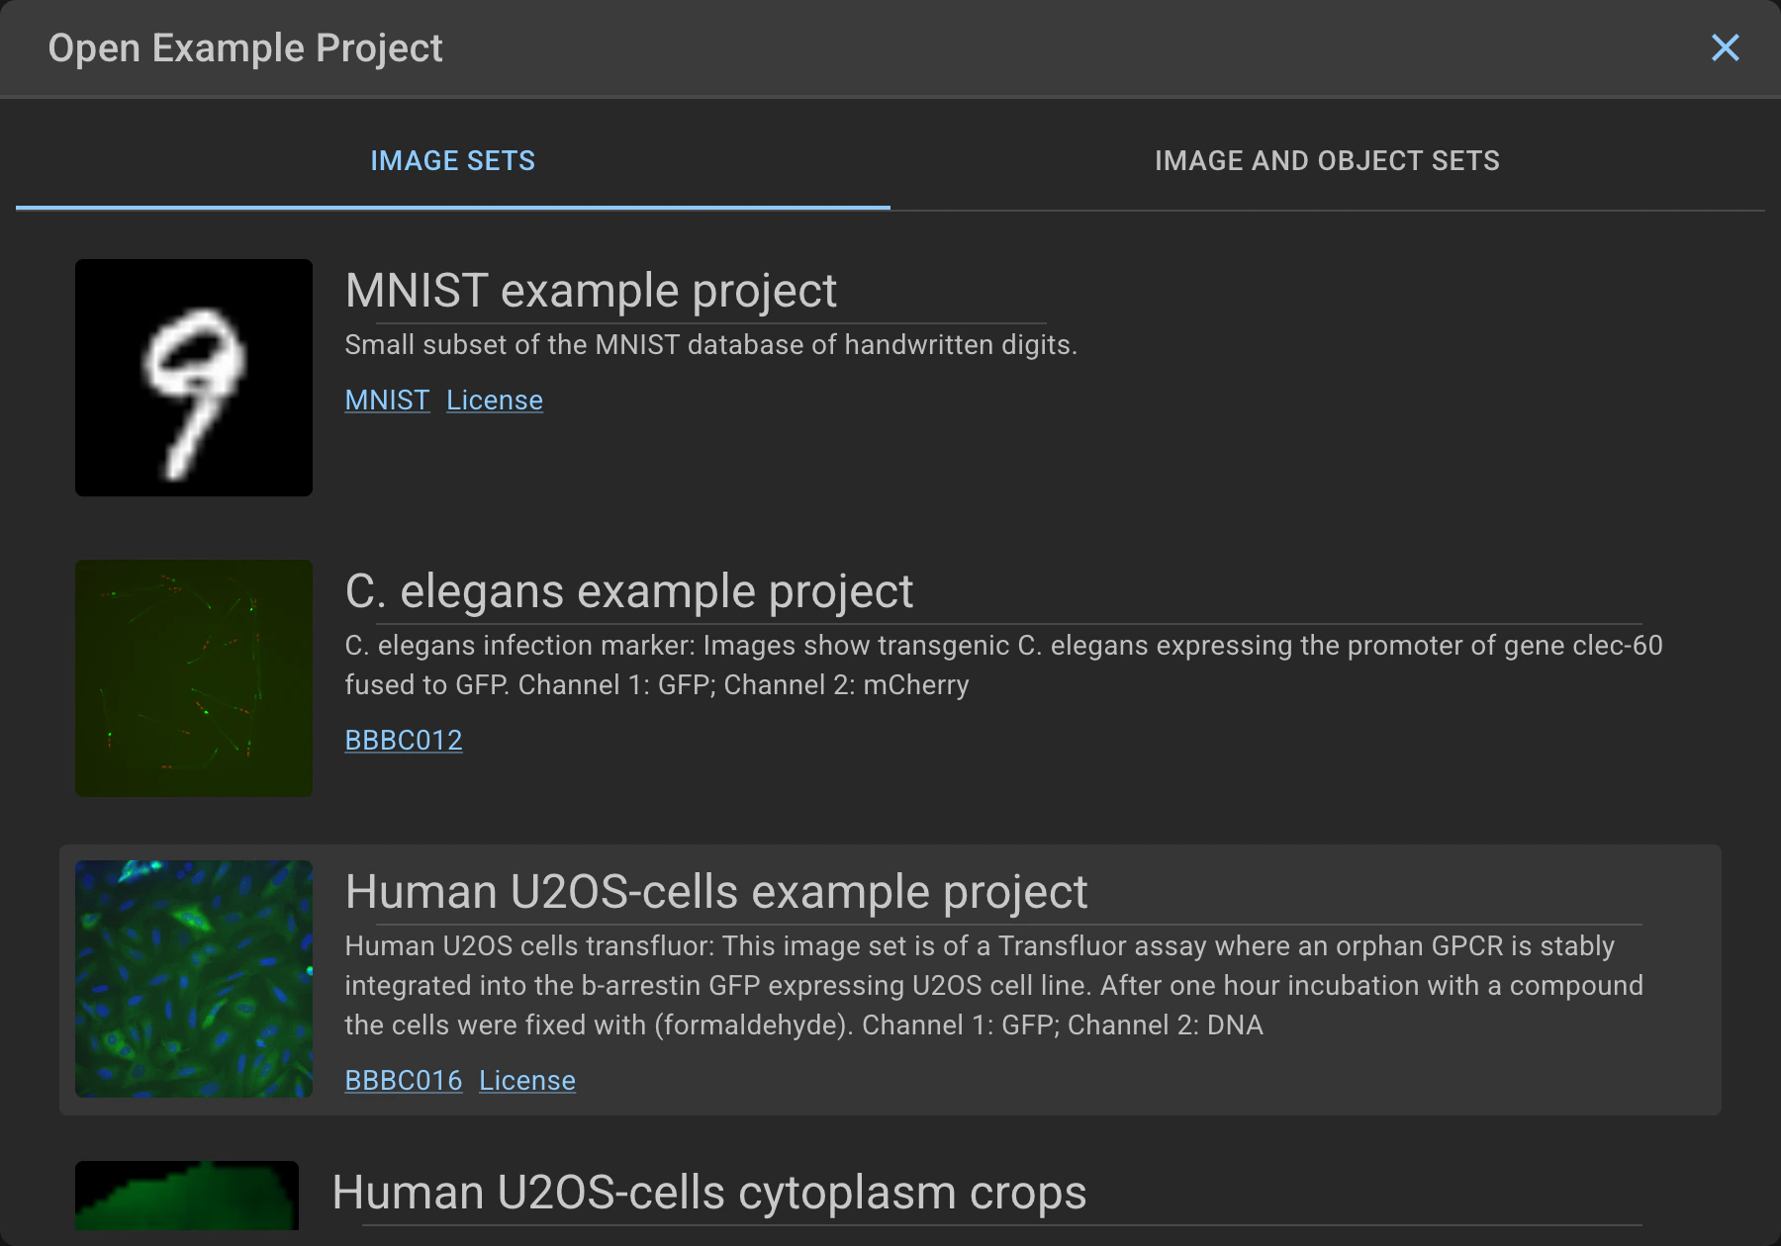The height and width of the screenshot is (1246, 1781).
Task: Open the C. elegans project thumbnail
Action: pos(194,678)
